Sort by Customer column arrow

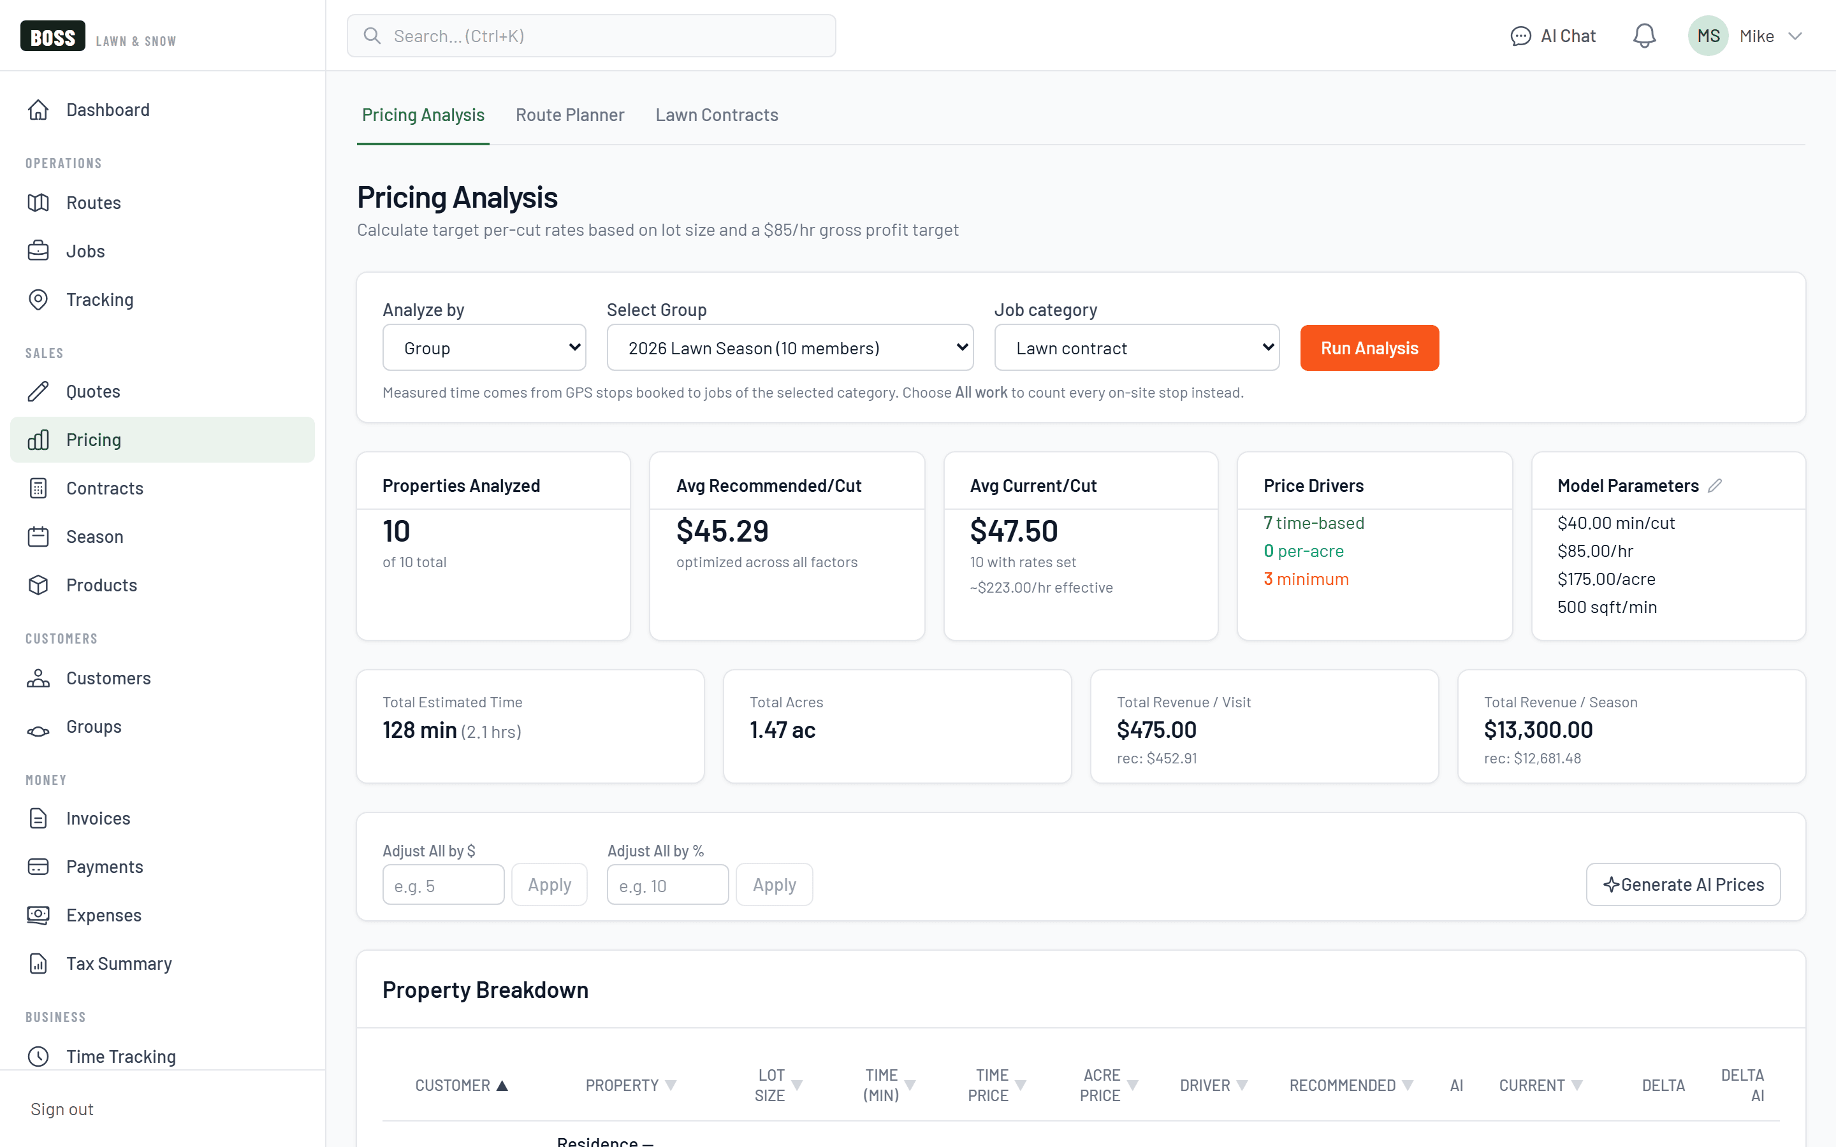(x=502, y=1086)
